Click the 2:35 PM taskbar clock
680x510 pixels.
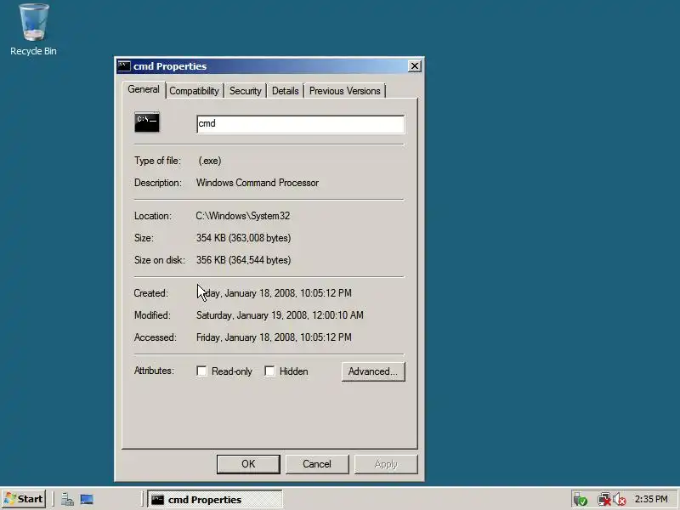click(x=651, y=499)
